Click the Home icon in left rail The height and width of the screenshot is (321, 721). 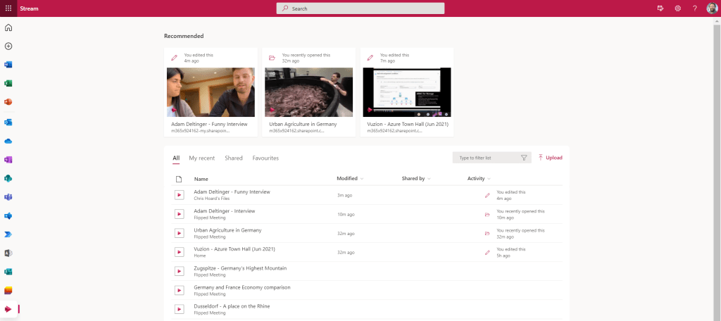pos(8,27)
